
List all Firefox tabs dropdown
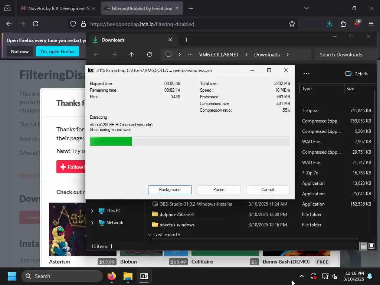pos(306,8)
